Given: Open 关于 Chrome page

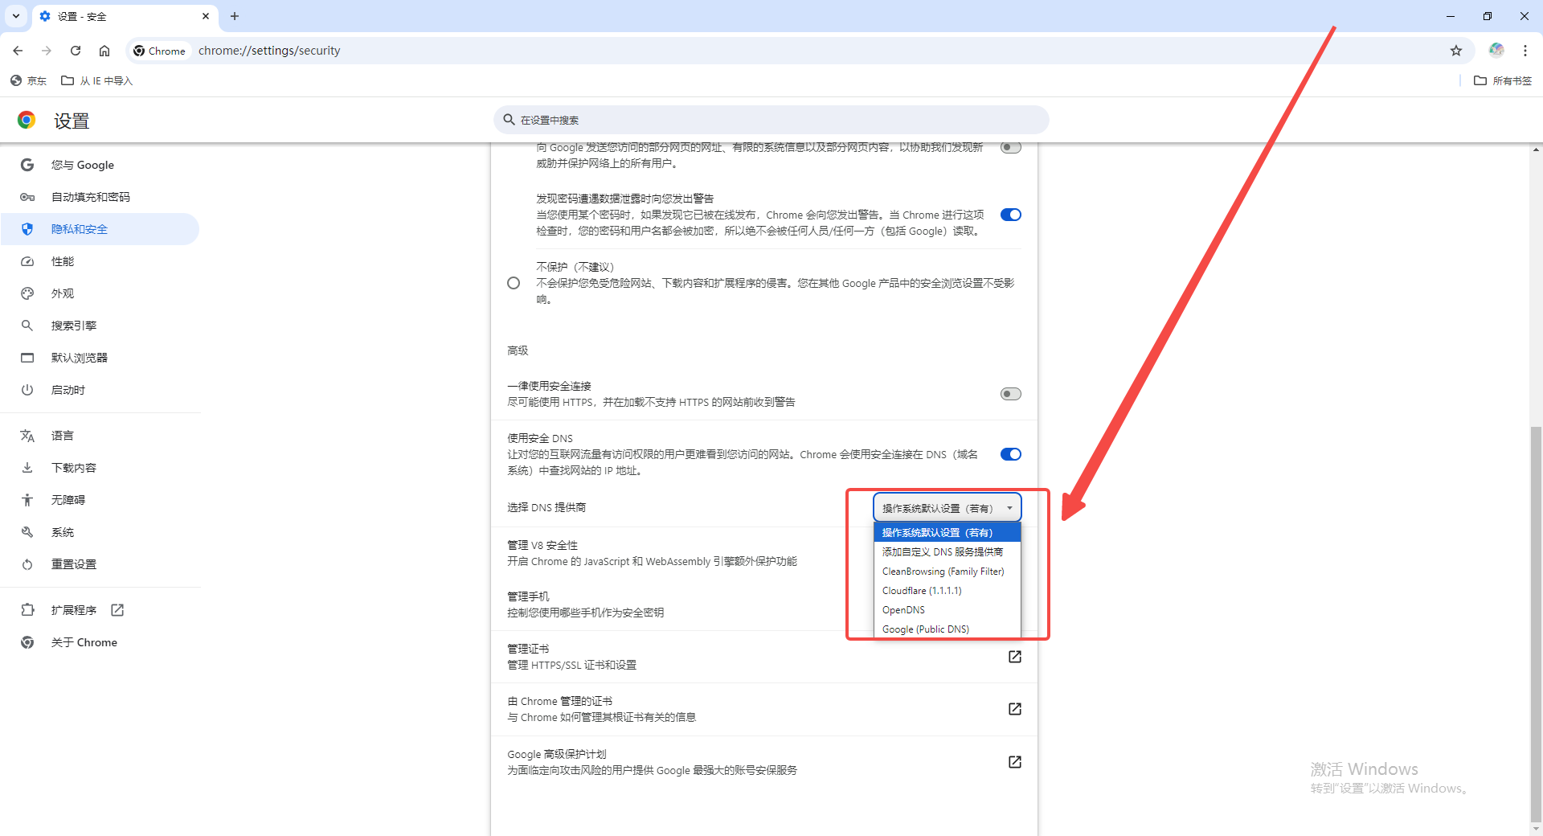Looking at the screenshot, I should pyautogui.click(x=100, y=642).
